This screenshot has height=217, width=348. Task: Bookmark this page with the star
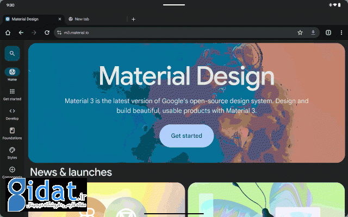click(x=300, y=33)
